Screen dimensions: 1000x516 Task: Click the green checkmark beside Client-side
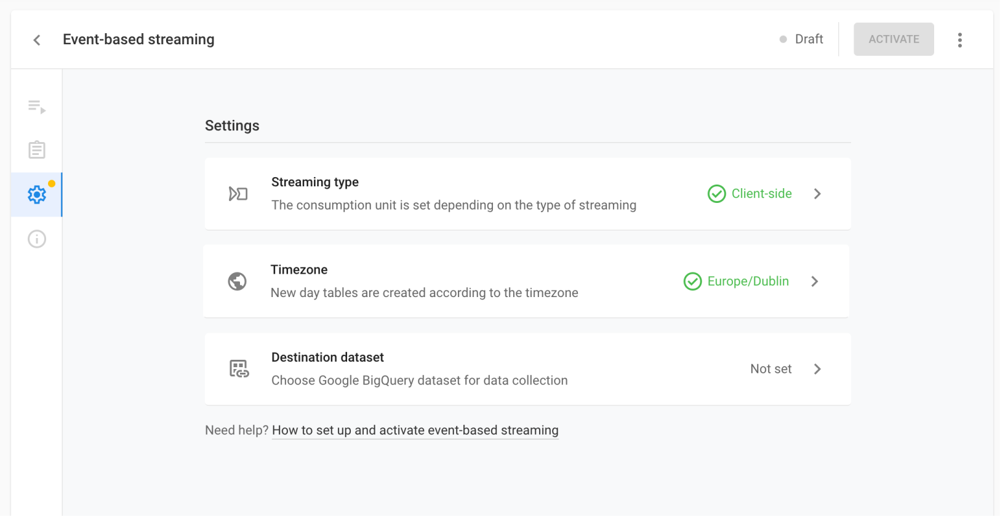[716, 194]
